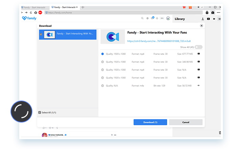The image size is (231, 152).
Task: Show Library recordings icon
Action: [x=214, y=19]
